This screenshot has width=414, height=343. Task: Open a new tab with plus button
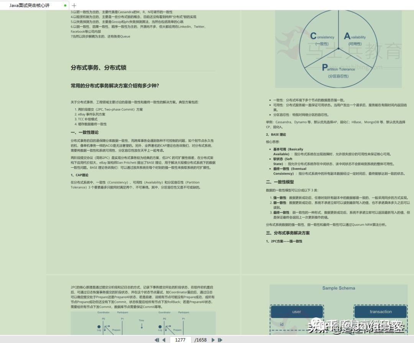pyautogui.click(x=74, y=5)
